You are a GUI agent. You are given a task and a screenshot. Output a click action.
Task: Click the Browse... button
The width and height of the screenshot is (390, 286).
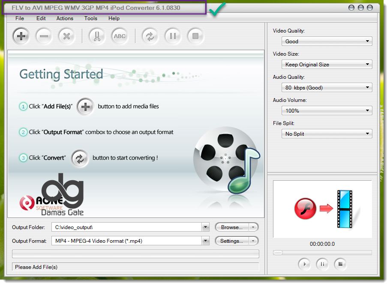tap(232, 227)
